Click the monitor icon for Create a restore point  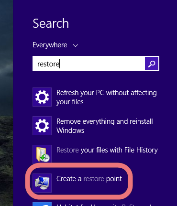42,183
